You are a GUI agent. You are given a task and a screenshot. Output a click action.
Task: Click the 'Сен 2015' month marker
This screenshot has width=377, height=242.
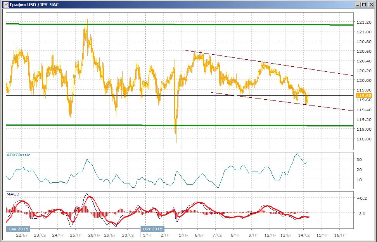18,229
